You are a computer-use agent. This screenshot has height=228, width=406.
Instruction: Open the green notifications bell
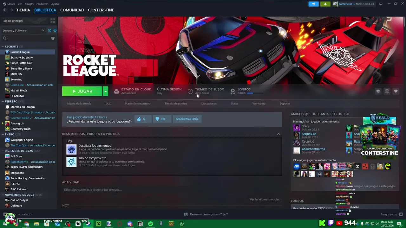pos(325,4)
